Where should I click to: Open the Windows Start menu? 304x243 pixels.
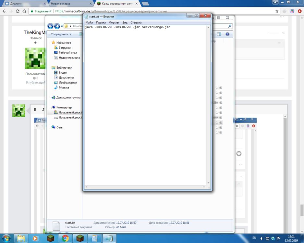tap(6, 238)
